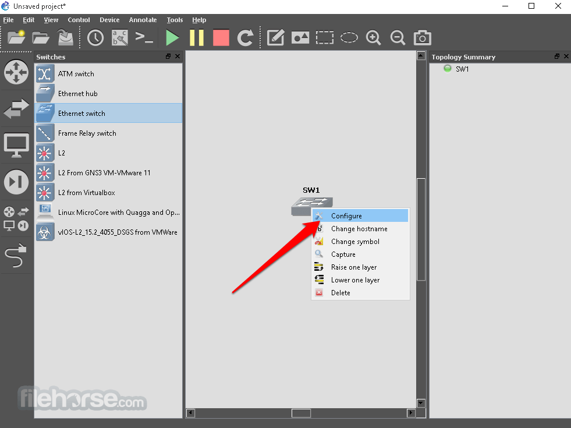Click the canvas vertical scrollbar down arrow
This screenshot has height=428, width=571.
pos(421,403)
